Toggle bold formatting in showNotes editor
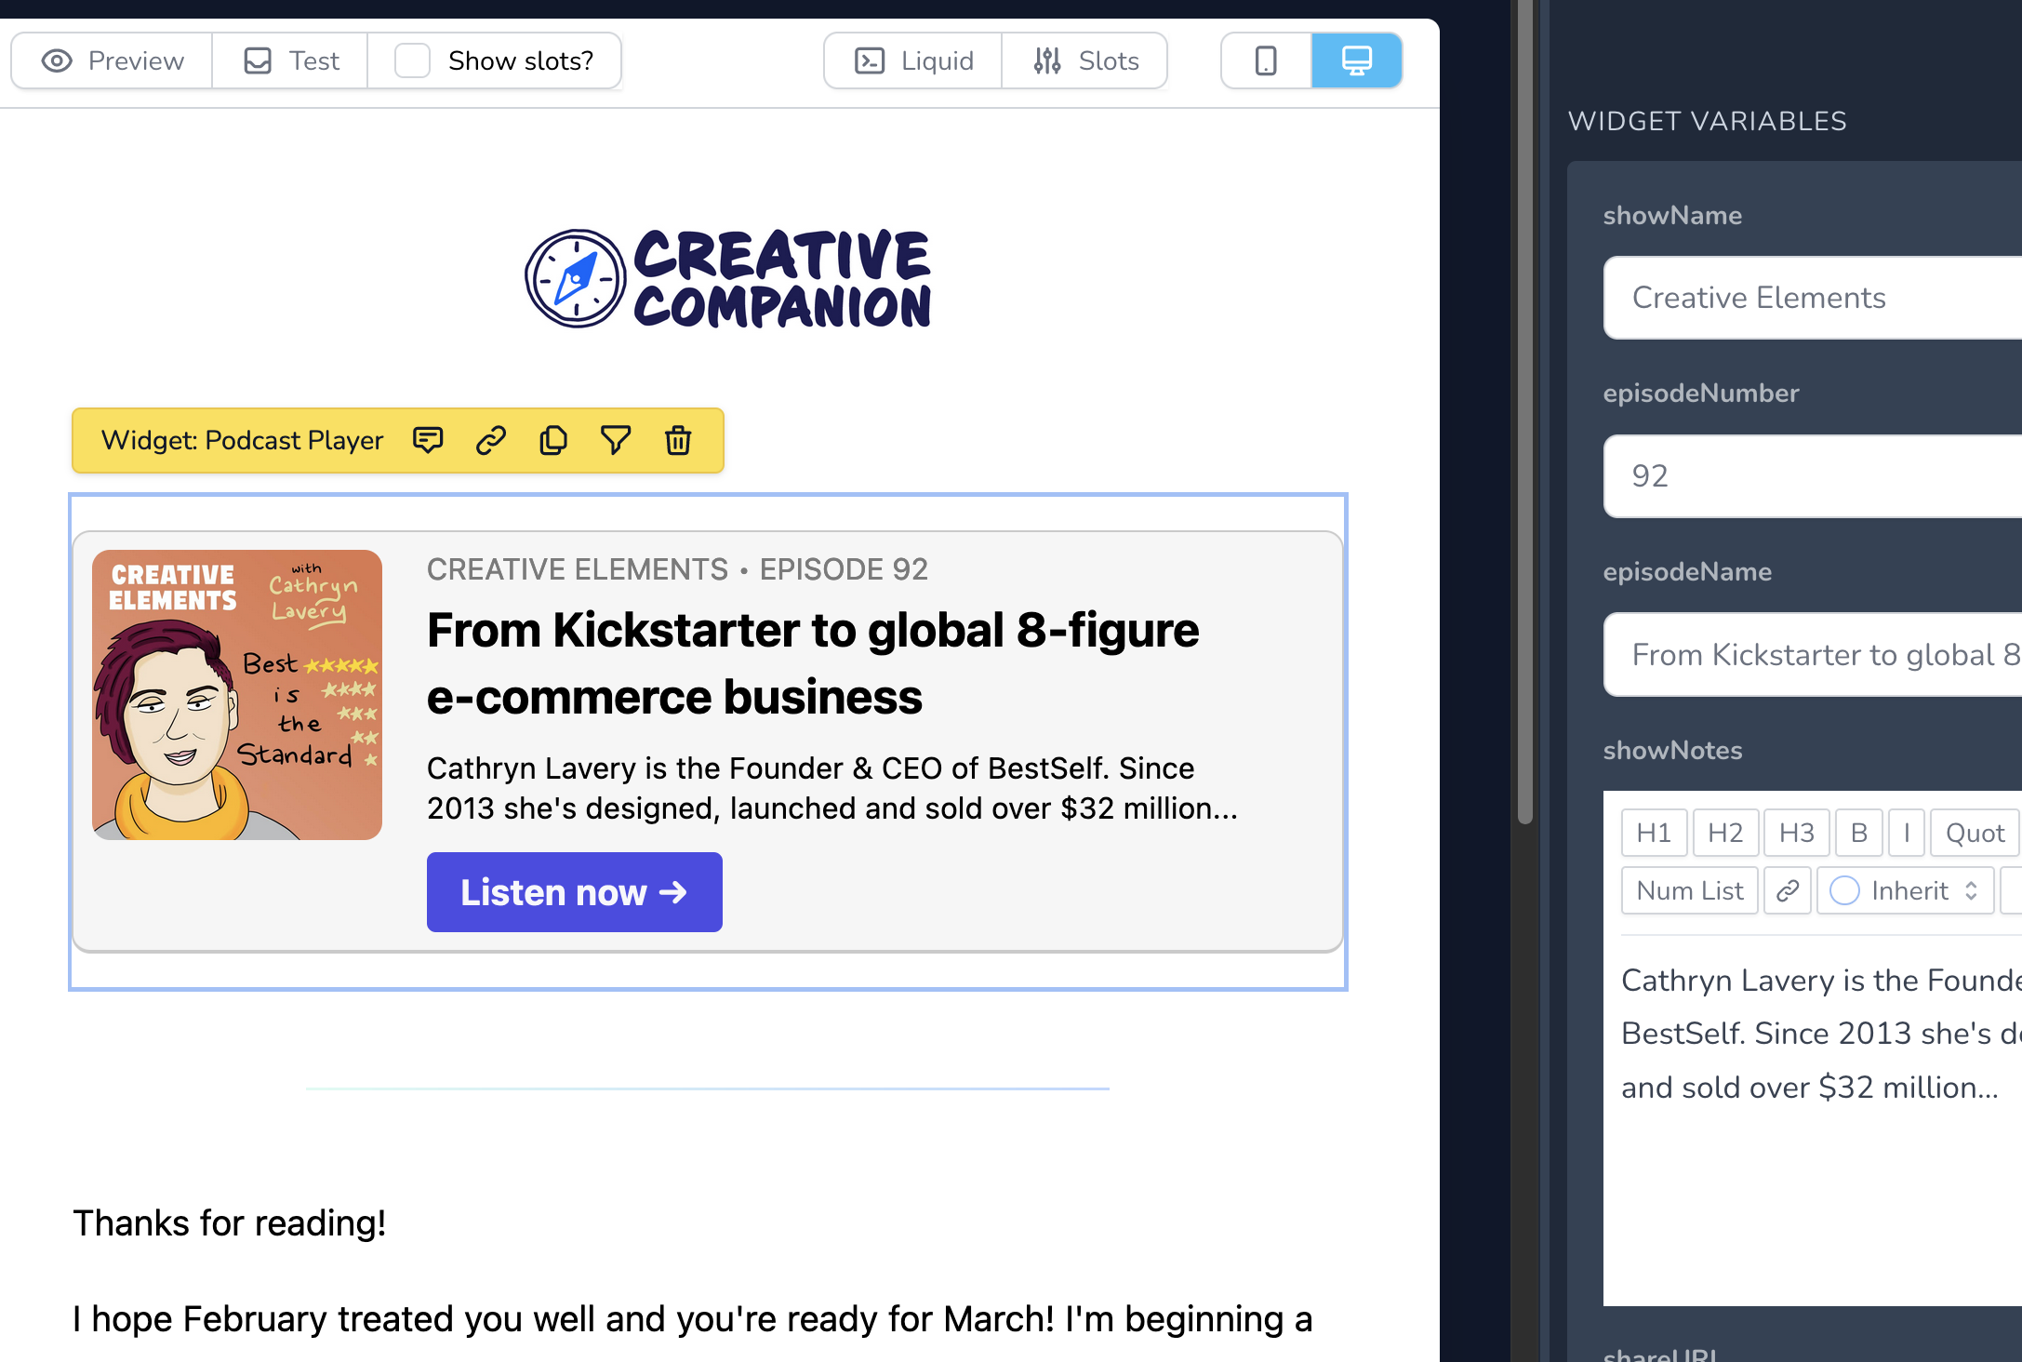This screenshot has height=1362, width=2022. click(x=1858, y=833)
